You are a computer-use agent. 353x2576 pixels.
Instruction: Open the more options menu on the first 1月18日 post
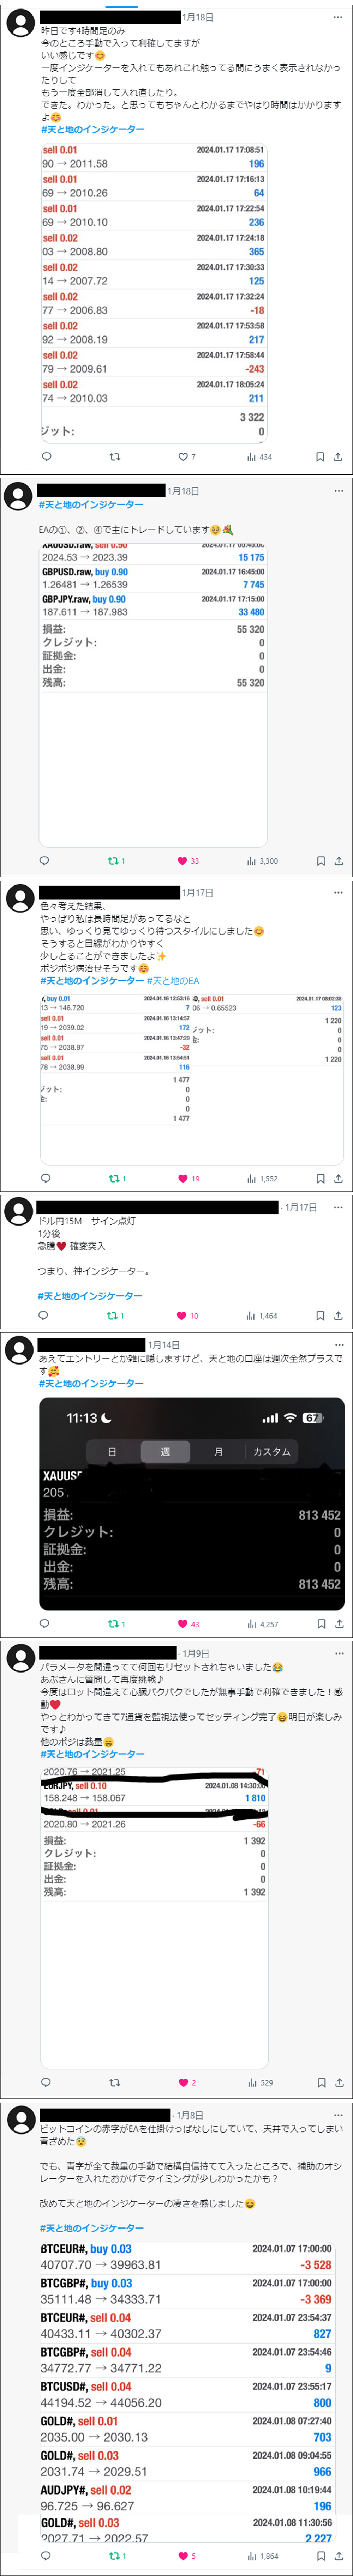pyautogui.click(x=339, y=17)
